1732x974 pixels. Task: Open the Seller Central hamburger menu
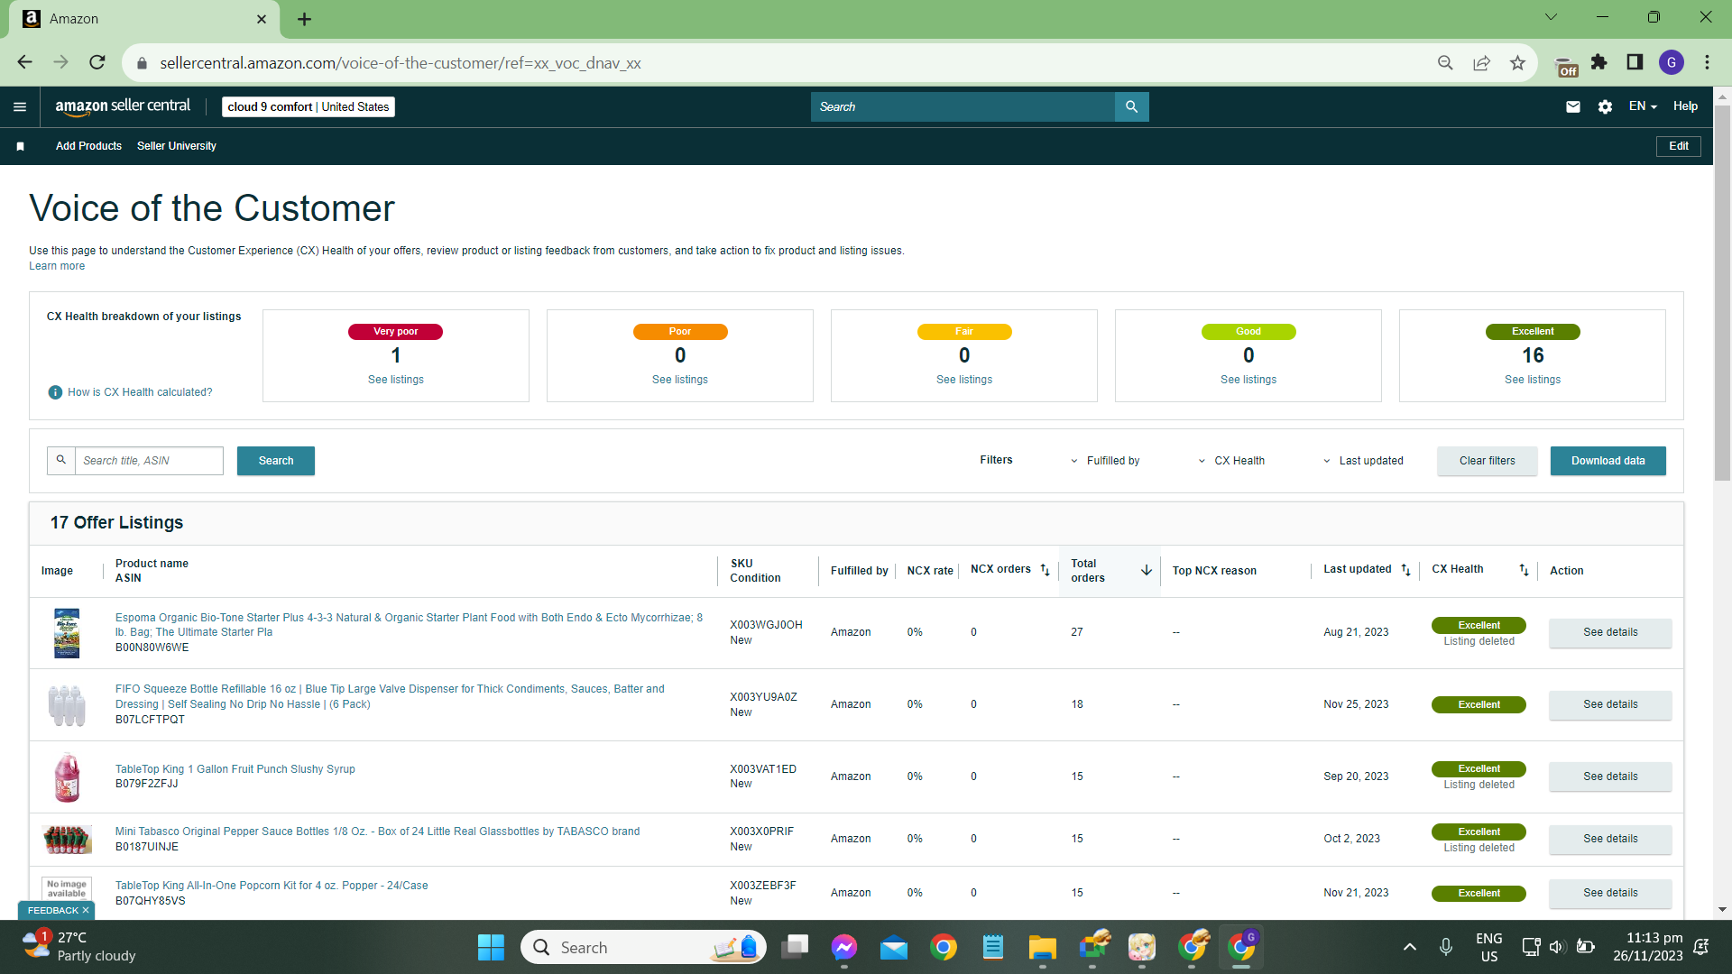[x=20, y=106]
